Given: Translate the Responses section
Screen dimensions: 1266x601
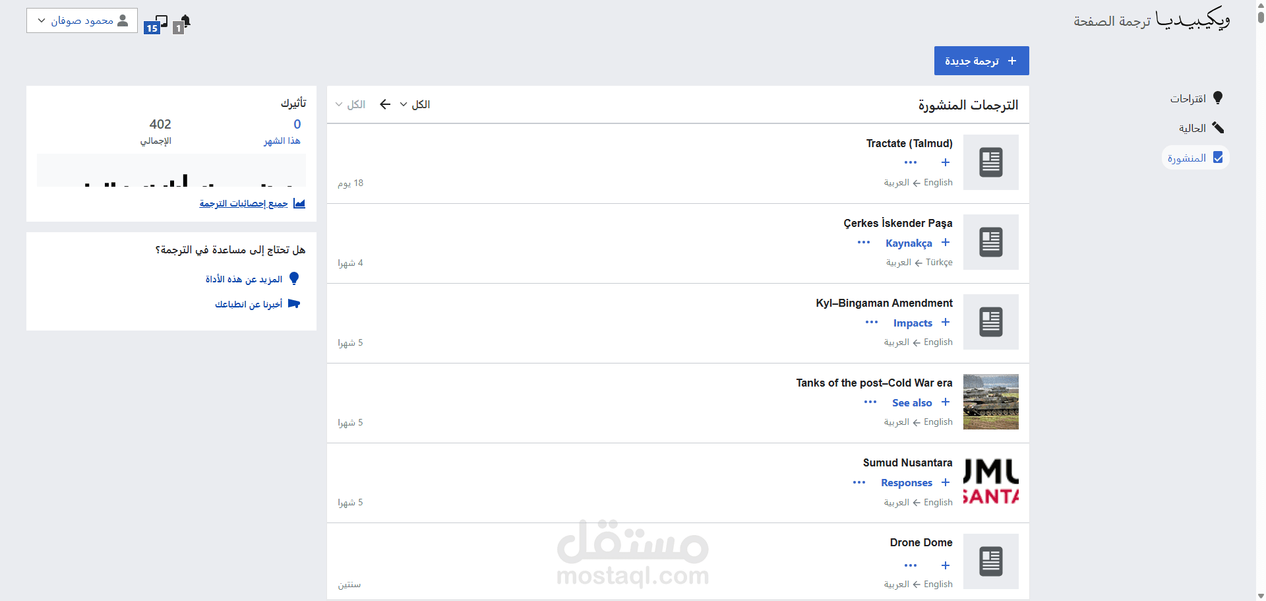Looking at the screenshot, I should [907, 482].
